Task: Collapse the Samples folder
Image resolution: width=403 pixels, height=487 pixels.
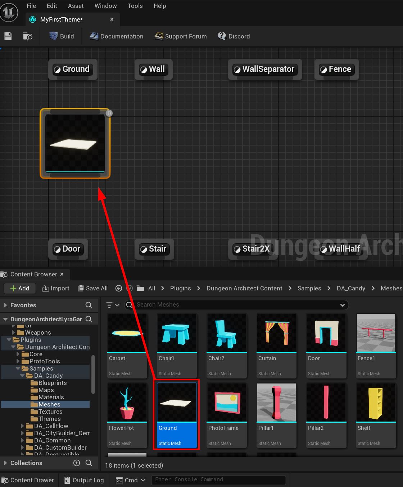Action: pos(18,368)
